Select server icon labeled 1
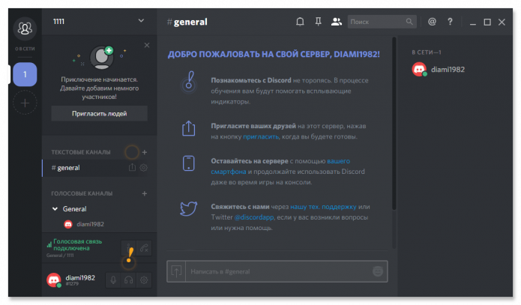The width and height of the screenshot is (521, 305). tap(25, 74)
